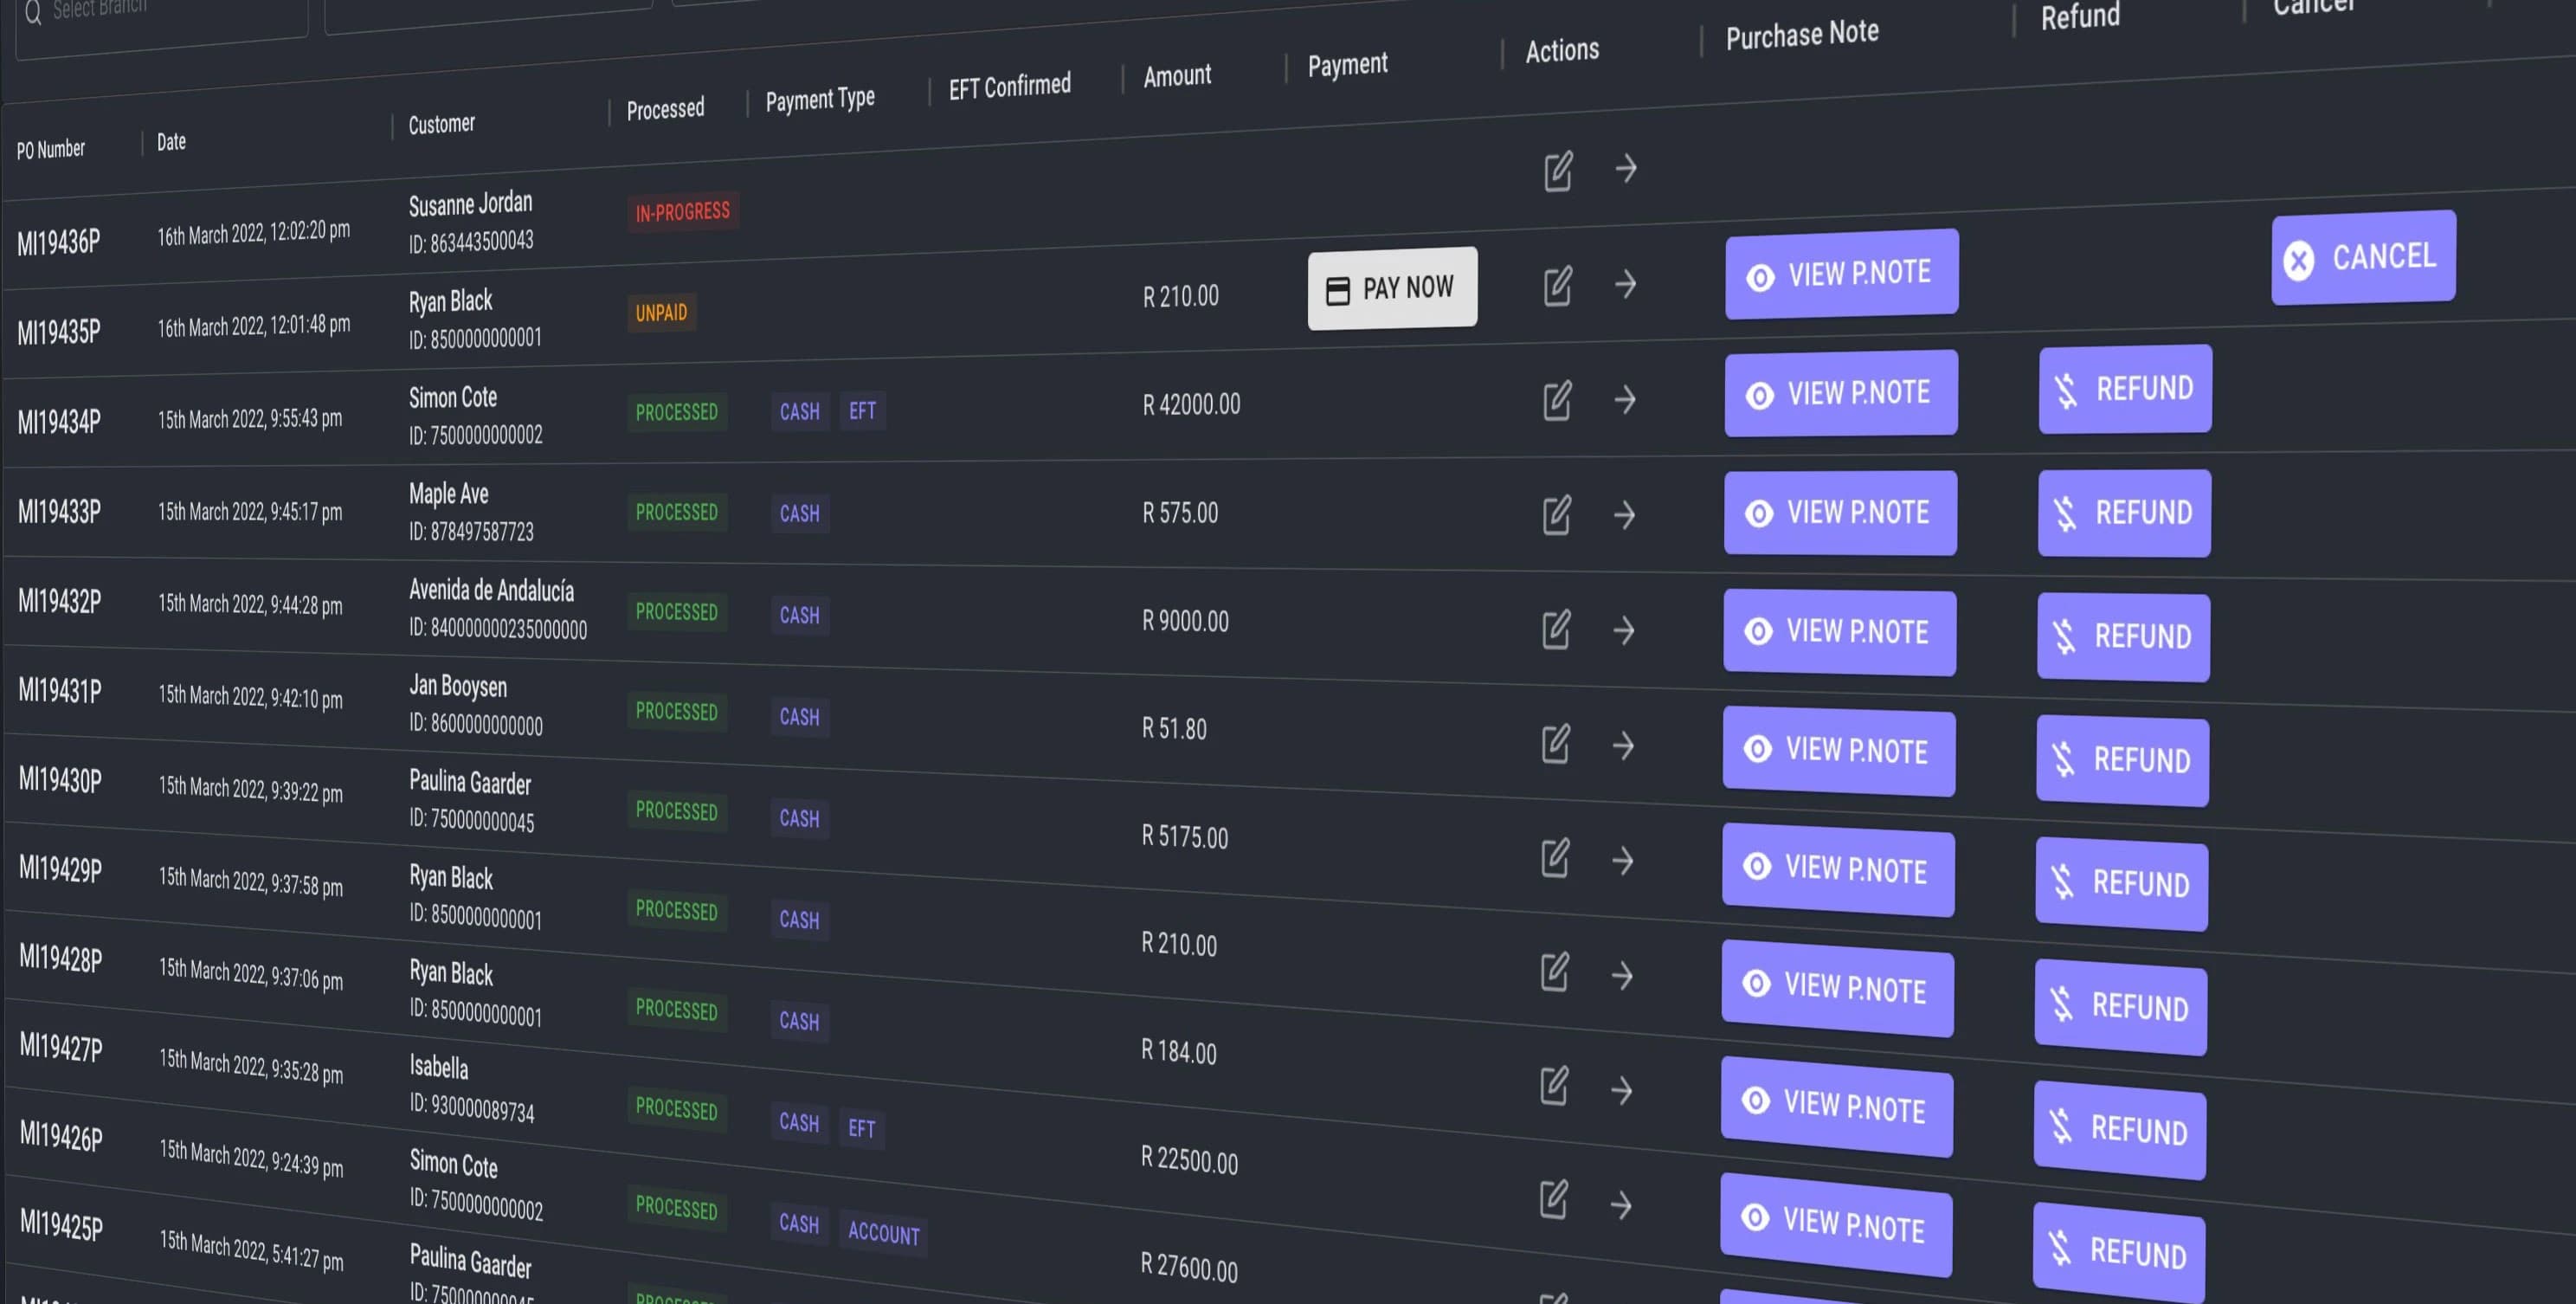Screen dimensions: 2576x1304
Task: Click the Actions column header tab
Action: (x=1564, y=52)
